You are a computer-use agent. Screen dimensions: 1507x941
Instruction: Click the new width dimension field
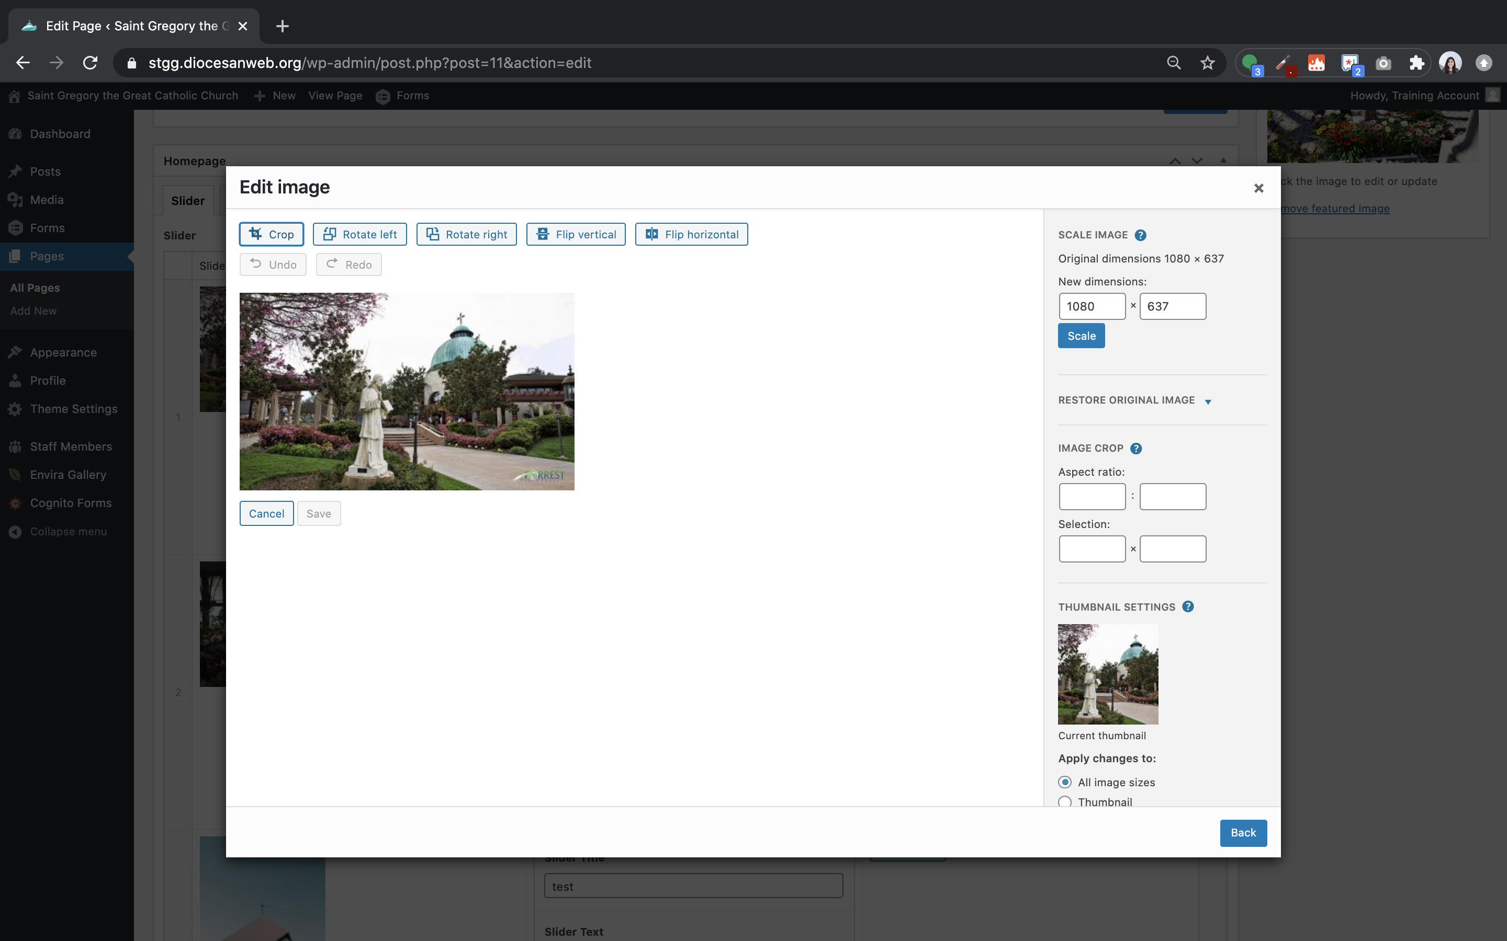tap(1092, 306)
